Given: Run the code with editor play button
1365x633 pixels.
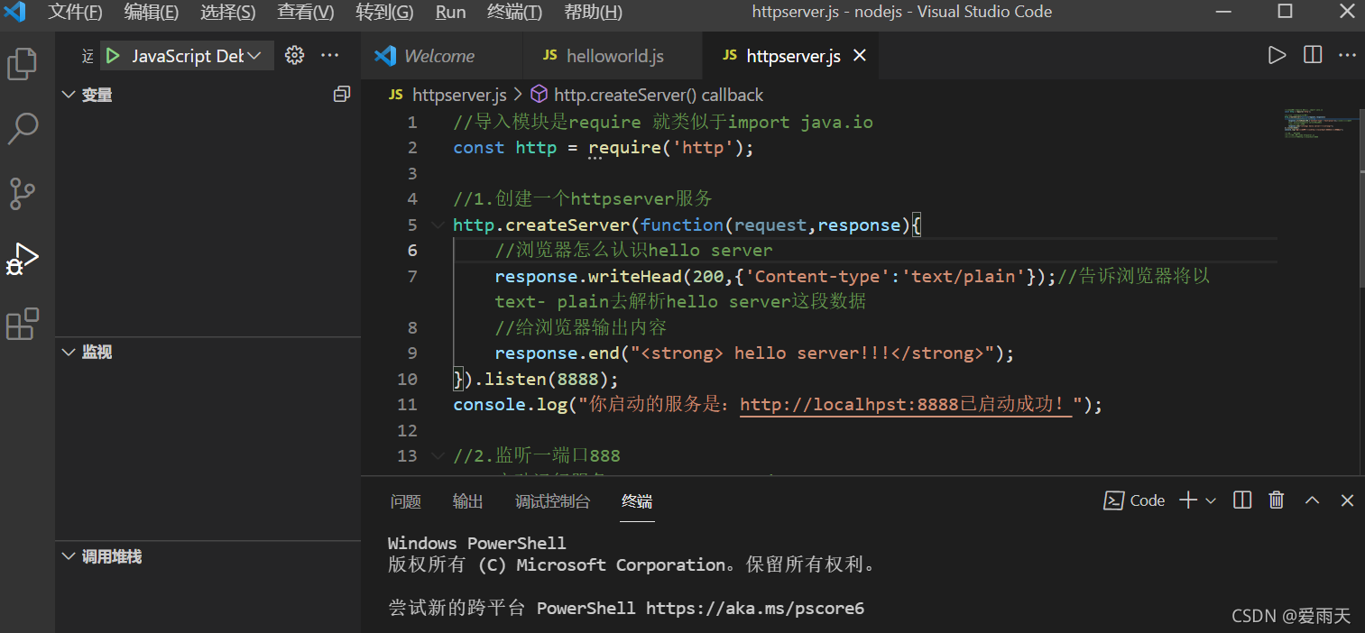Looking at the screenshot, I should 1277,56.
